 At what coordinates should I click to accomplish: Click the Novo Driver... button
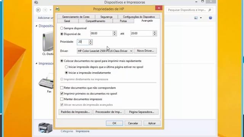click(145, 51)
